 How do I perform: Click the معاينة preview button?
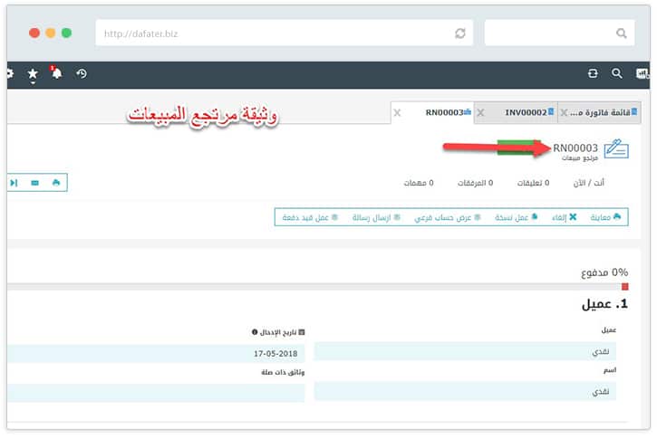click(605, 217)
